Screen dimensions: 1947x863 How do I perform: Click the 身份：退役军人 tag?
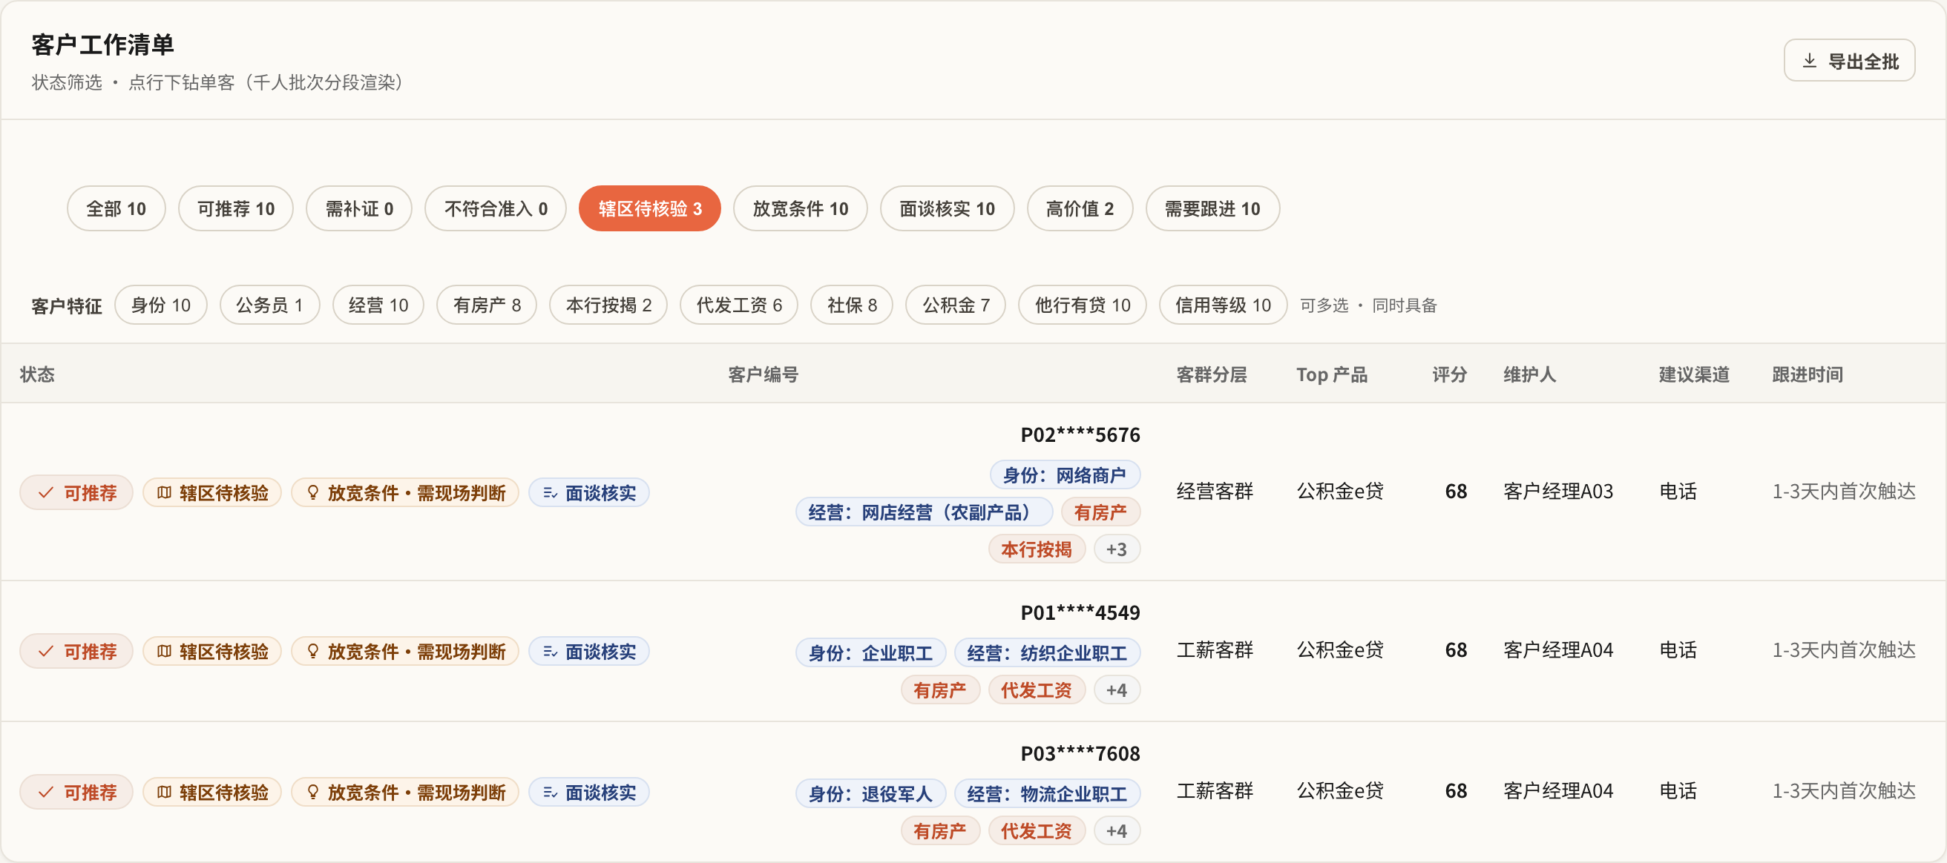coord(870,793)
